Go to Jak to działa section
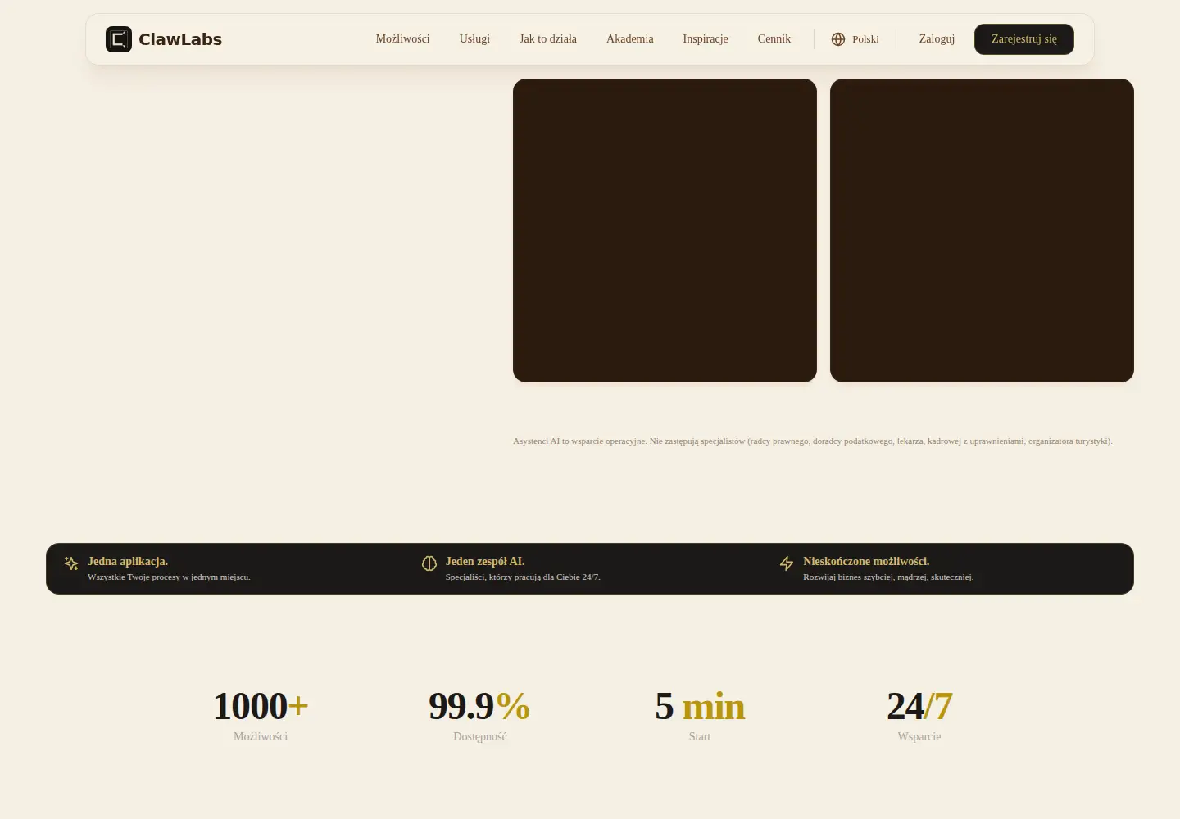 [548, 39]
